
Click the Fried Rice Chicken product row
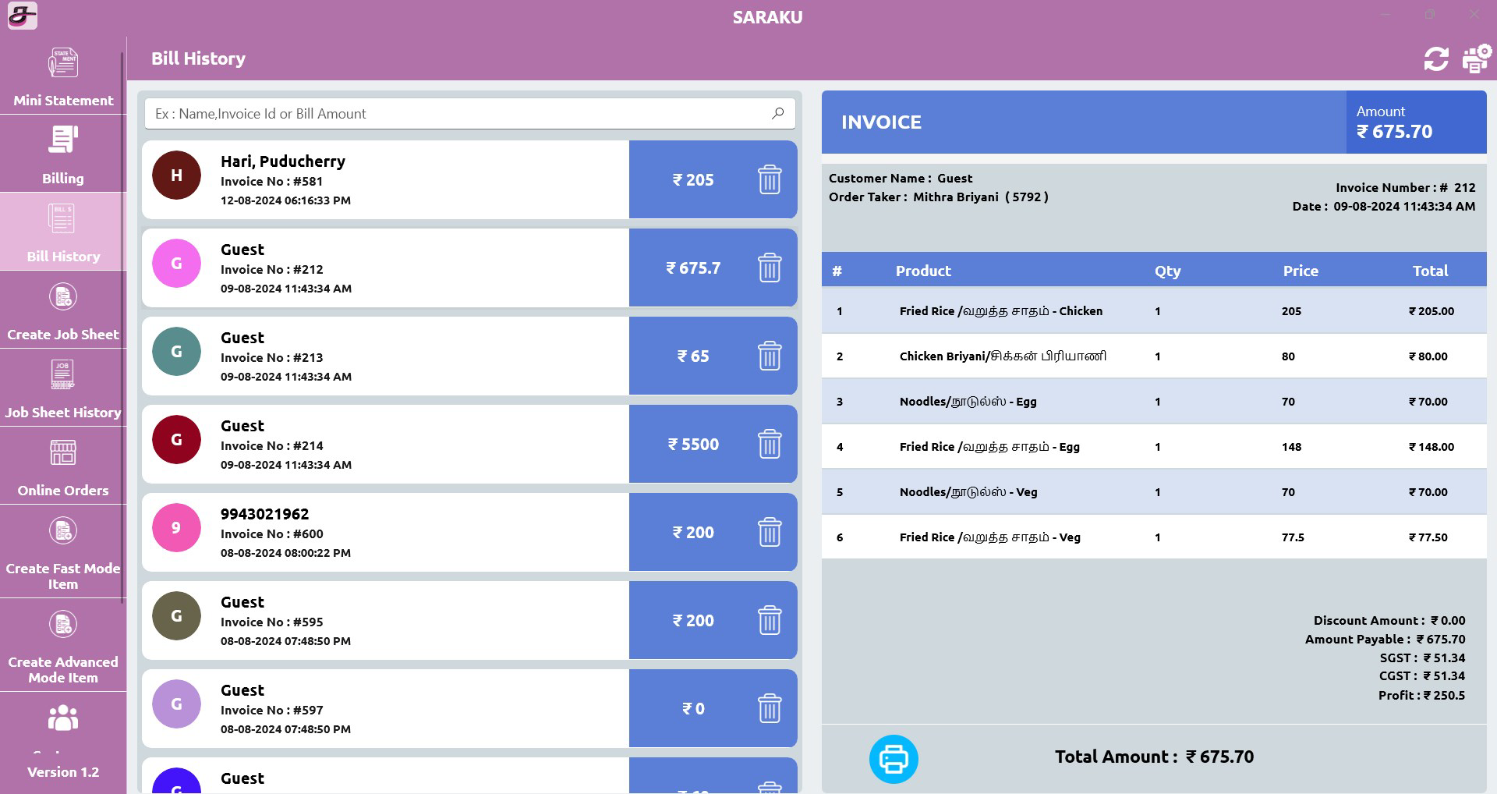click(x=1154, y=311)
